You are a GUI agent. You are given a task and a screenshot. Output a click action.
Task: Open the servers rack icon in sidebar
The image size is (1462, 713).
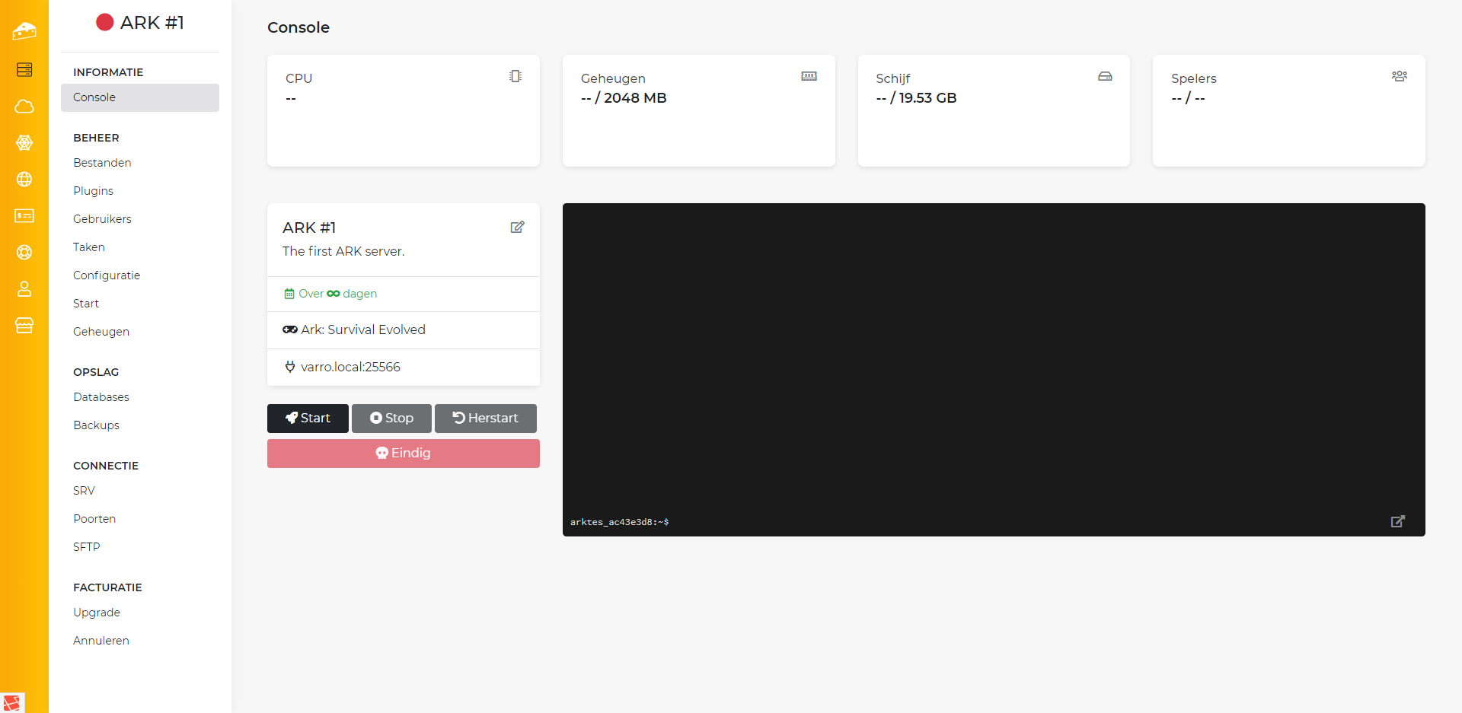coord(24,70)
